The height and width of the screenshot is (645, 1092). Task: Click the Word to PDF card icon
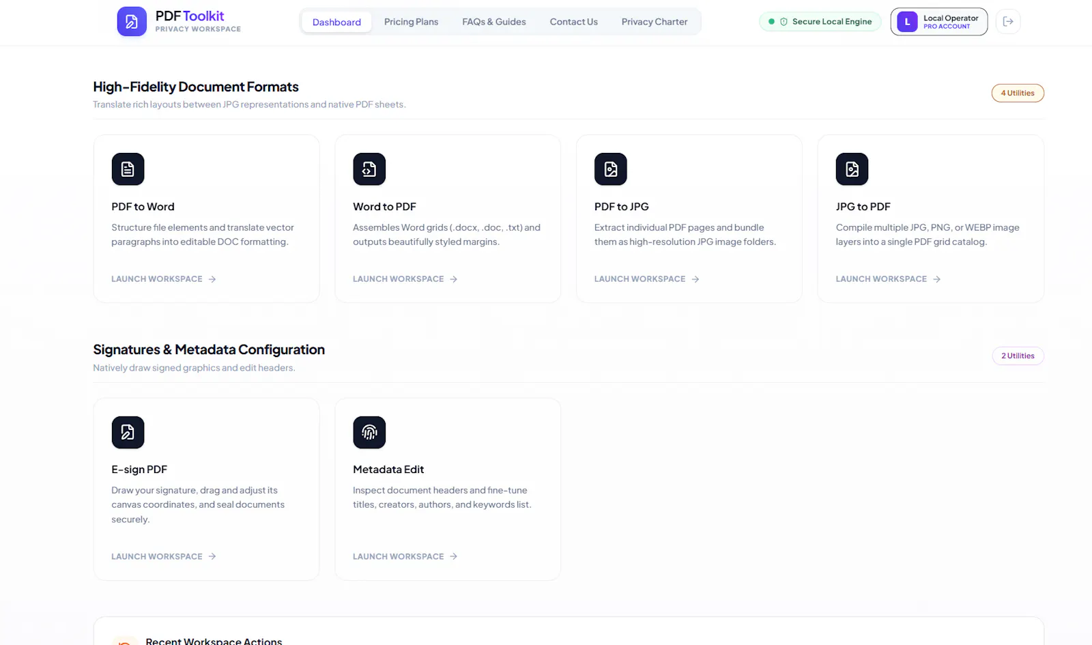(x=369, y=169)
